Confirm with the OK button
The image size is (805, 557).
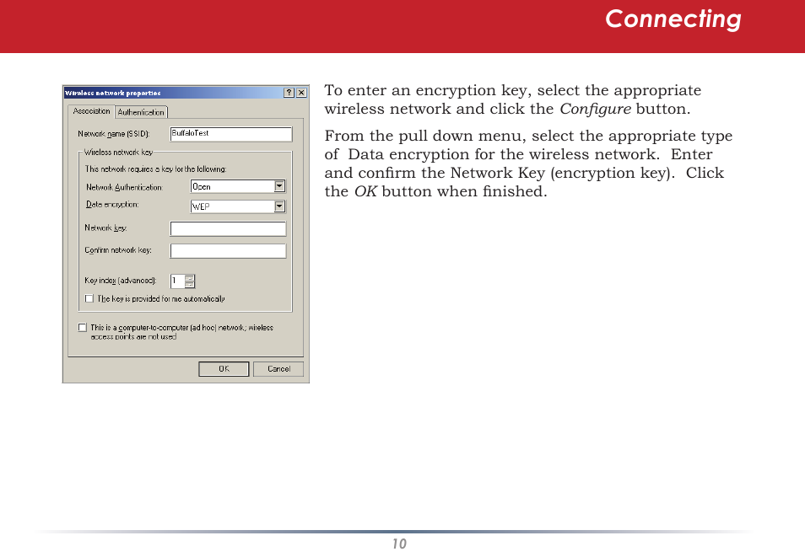(x=224, y=369)
